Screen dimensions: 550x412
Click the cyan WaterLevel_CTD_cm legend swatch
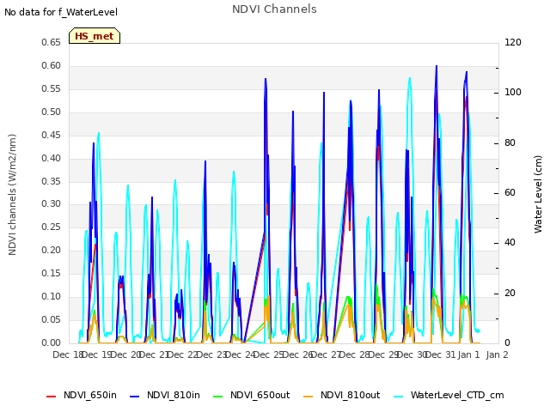point(399,397)
